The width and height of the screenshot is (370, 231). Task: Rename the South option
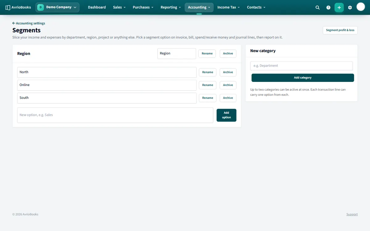(x=208, y=98)
